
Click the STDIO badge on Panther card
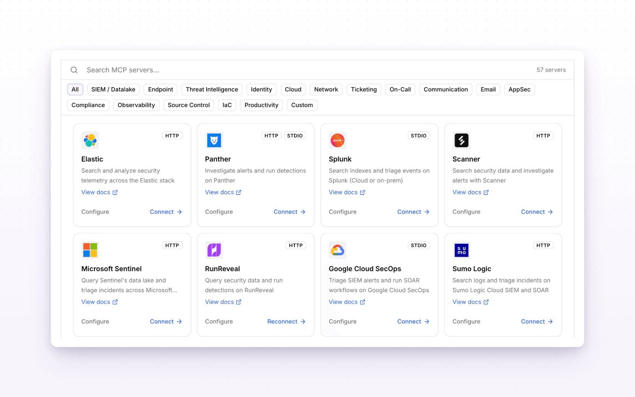295,136
